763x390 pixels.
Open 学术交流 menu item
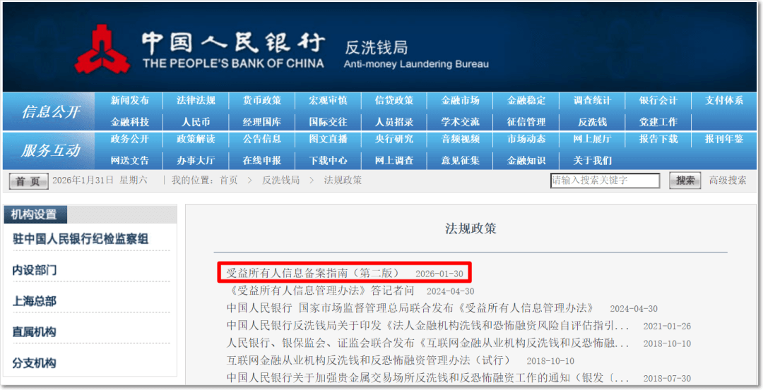point(461,122)
